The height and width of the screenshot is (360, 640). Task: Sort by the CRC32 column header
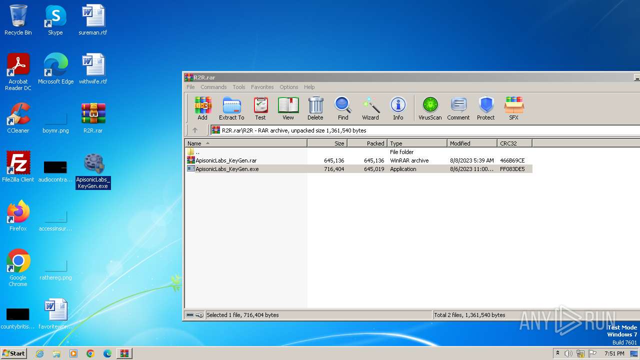coord(515,143)
